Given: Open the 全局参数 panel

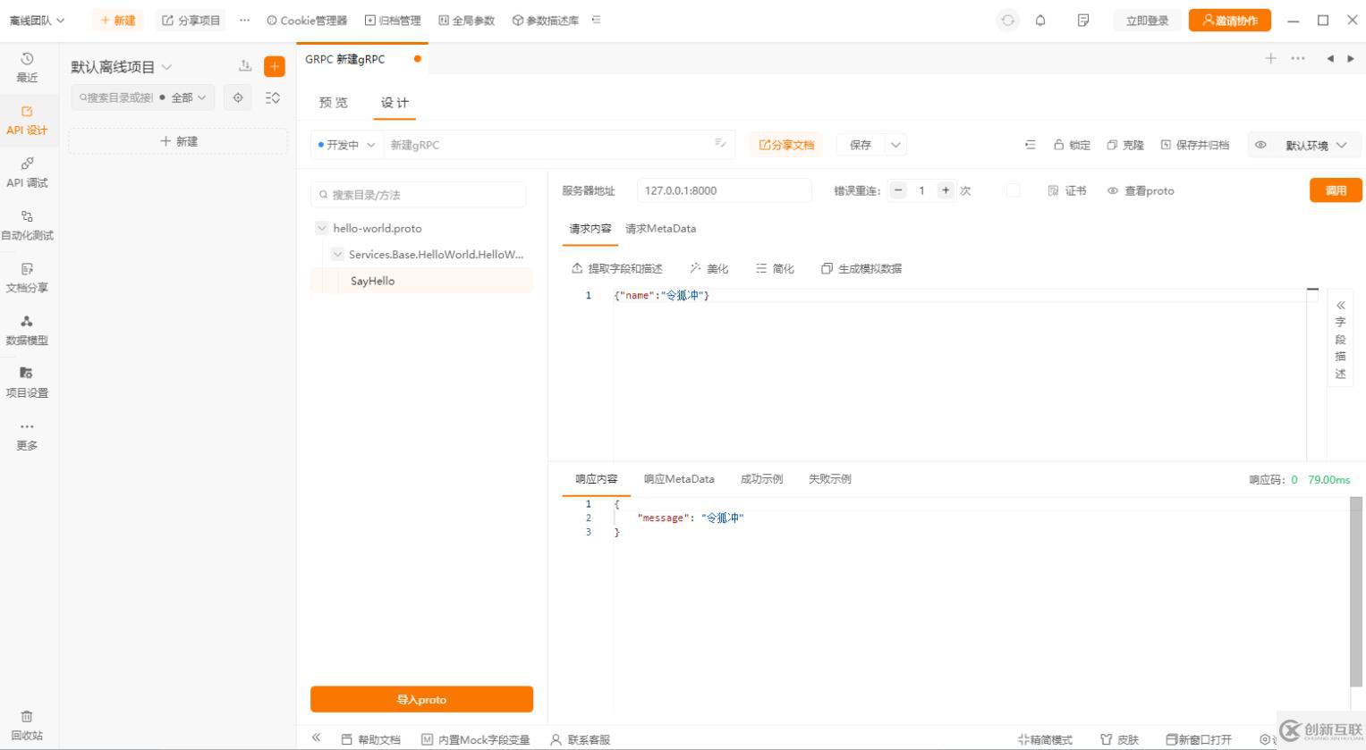Looking at the screenshot, I should point(466,20).
